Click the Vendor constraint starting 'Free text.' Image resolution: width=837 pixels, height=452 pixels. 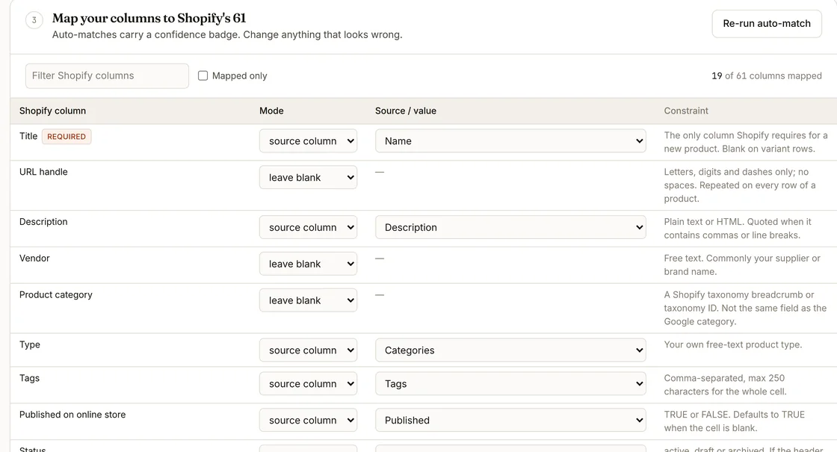click(742, 264)
